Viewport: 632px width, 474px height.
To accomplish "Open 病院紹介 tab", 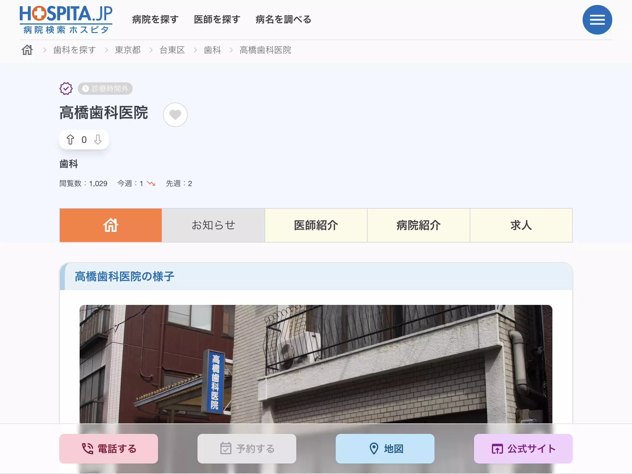I will pos(418,225).
